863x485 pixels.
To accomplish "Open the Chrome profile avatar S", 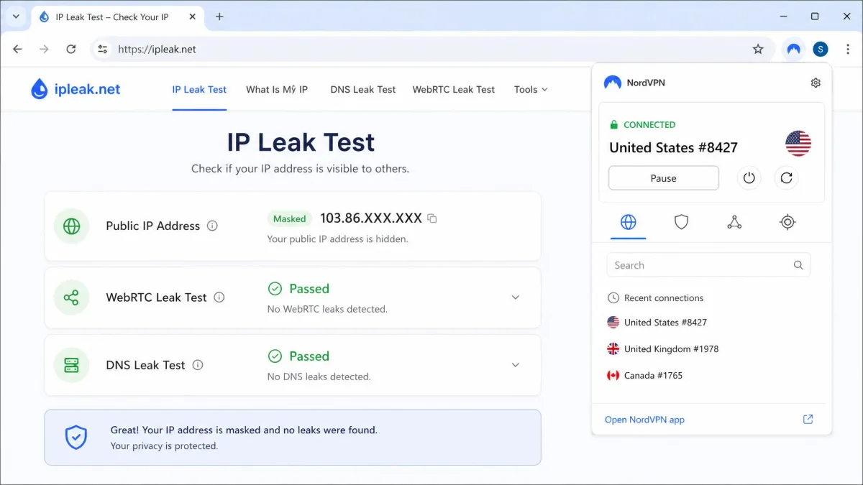I will pos(821,49).
